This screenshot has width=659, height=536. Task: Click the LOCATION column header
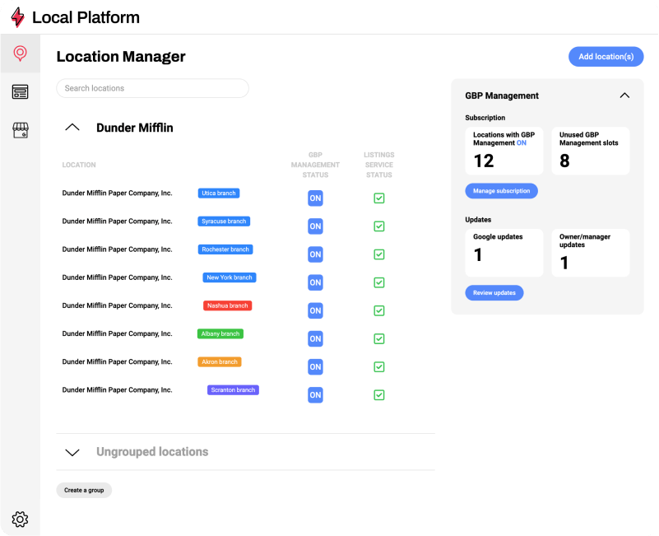79,165
